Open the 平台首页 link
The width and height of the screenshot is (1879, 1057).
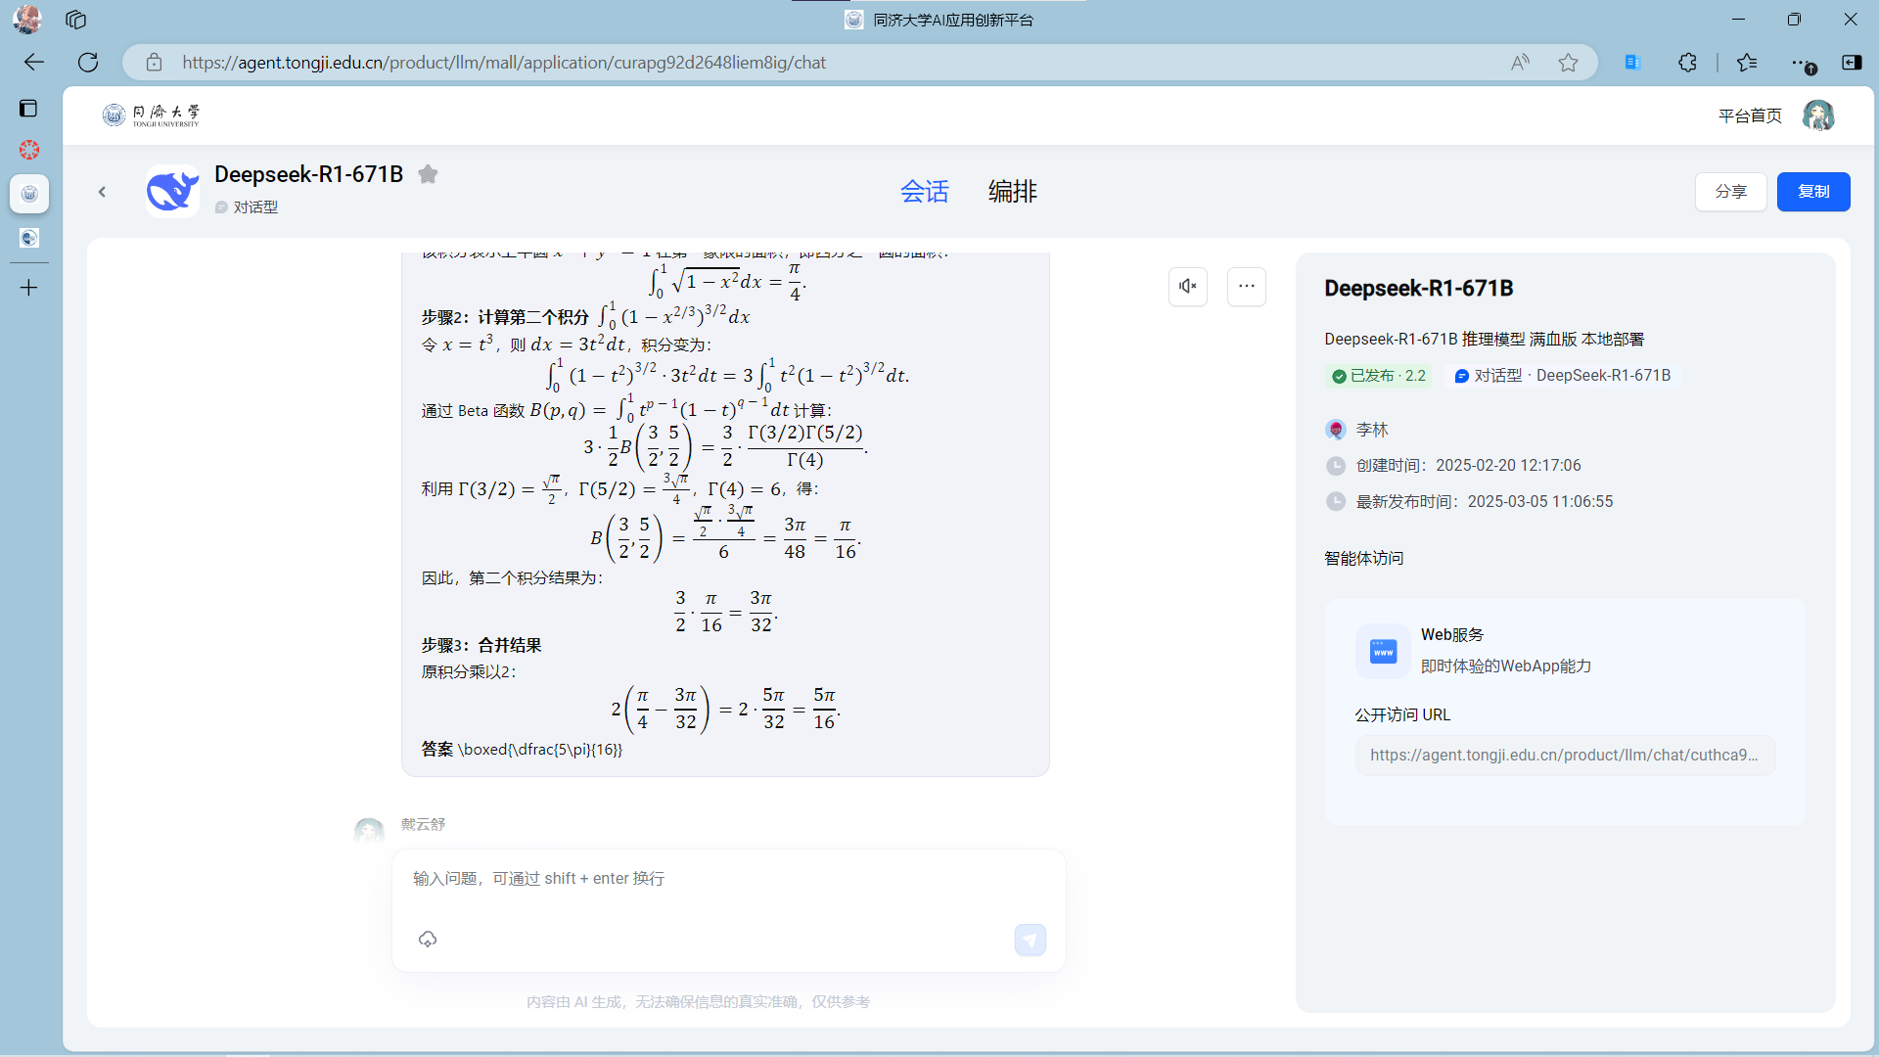1749,115
